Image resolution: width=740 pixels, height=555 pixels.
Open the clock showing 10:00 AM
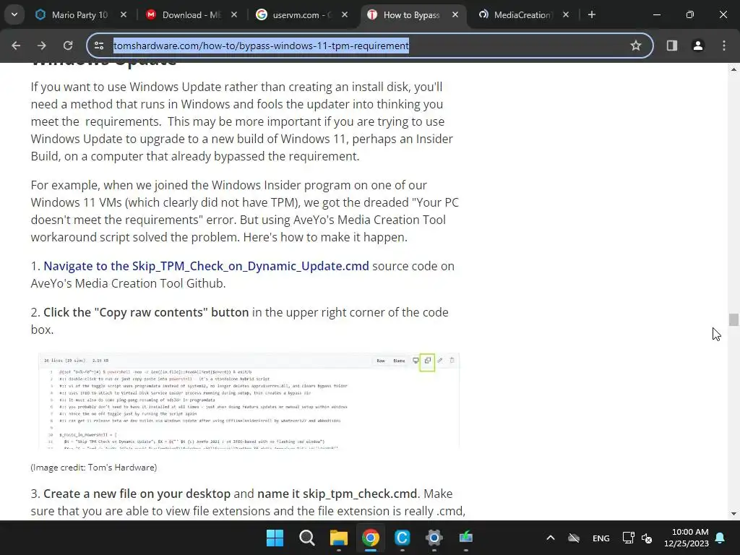tap(687, 538)
